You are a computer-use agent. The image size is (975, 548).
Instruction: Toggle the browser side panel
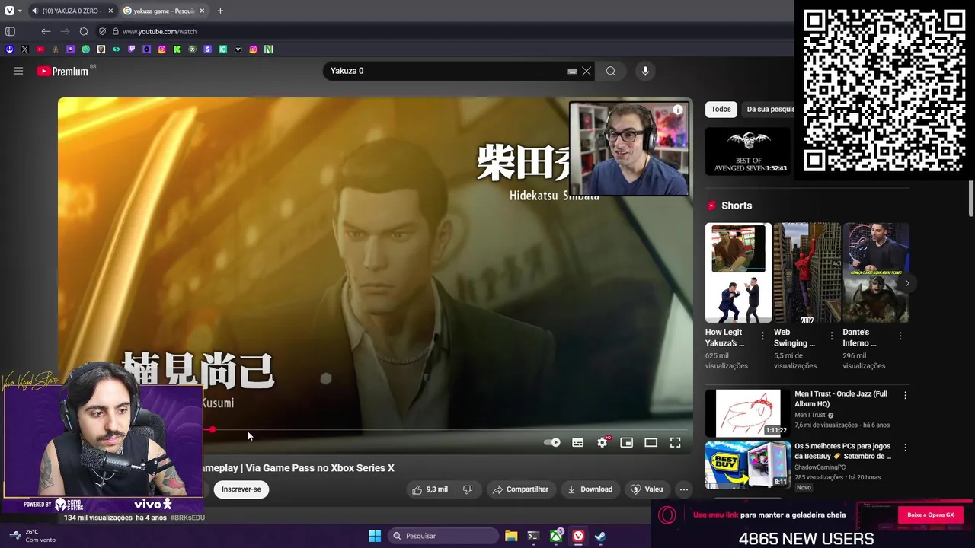coord(10,31)
